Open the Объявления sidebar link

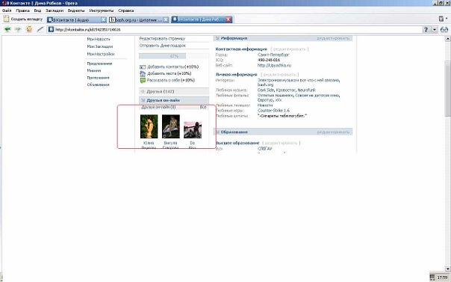point(98,85)
